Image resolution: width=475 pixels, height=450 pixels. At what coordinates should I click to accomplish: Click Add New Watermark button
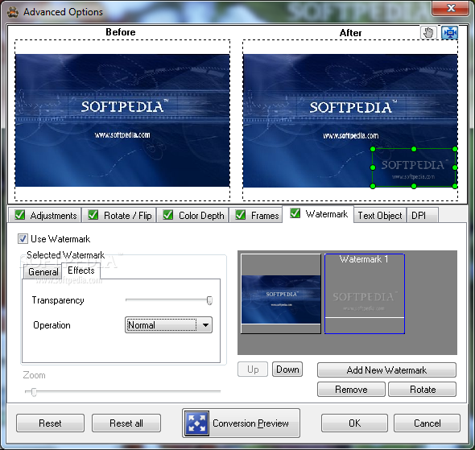[386, 370]
